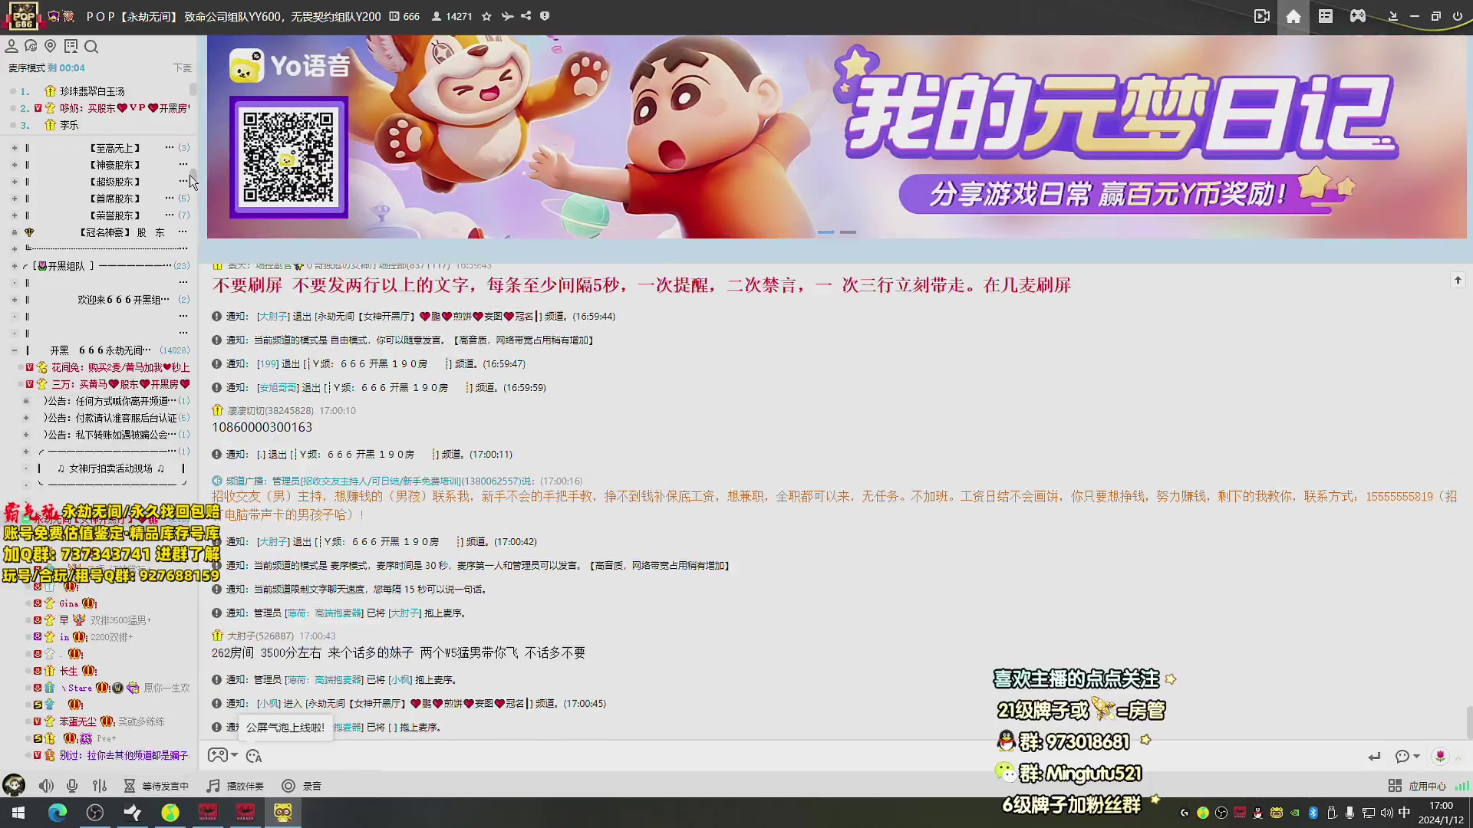Image resolution: width=1473 pixels, height=828 pixels.
Task: Open the video live icon in title bar
Action: click(x=1262, y=16)
